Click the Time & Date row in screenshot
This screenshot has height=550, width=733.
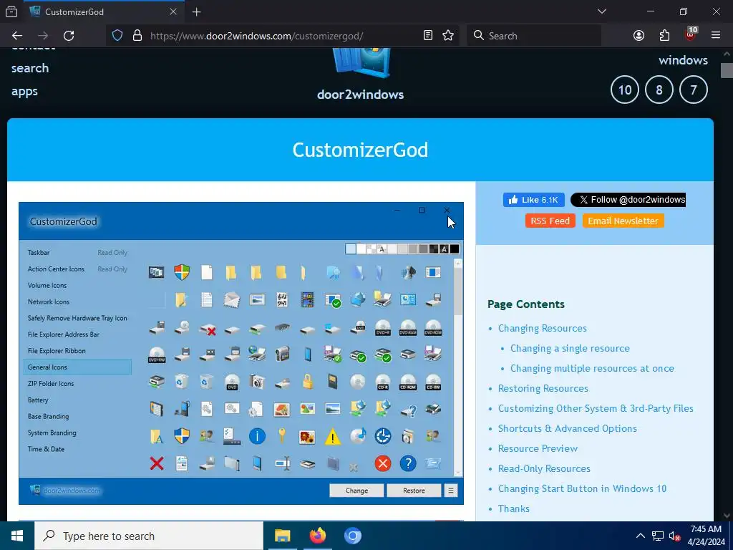[x=77, y=449]
